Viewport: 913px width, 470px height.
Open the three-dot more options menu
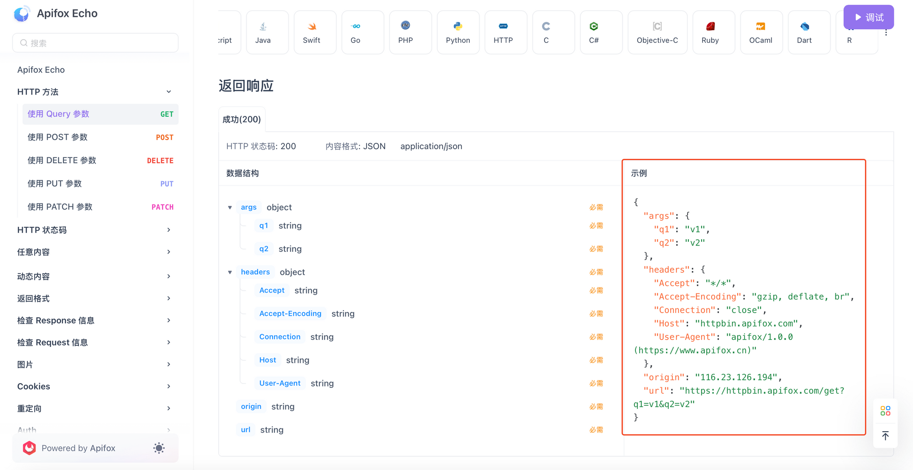click(x=886, y=33)
